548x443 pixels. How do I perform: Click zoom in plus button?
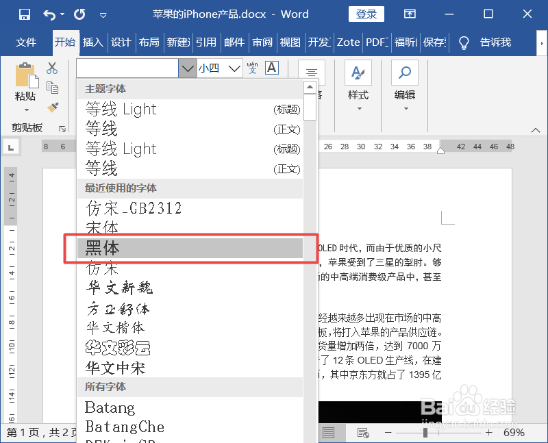[488, 433]
